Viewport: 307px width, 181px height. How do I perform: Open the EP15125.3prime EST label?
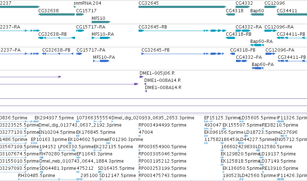(222, 118)
